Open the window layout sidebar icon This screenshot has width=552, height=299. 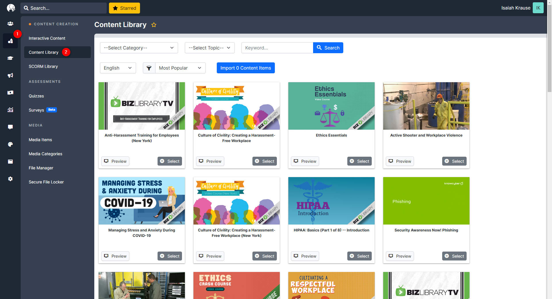point(10,162)
